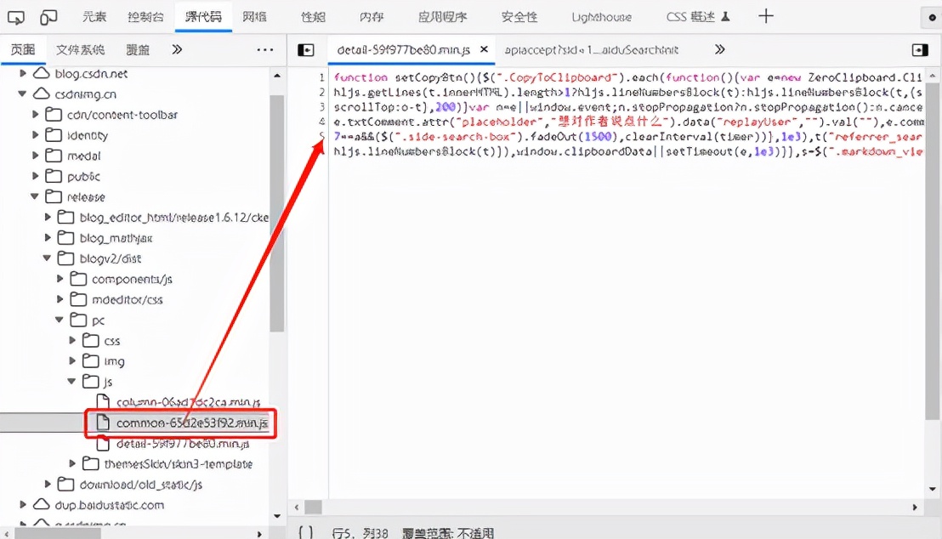Select the column-06ad7dc2ca.min.js file
Image resolution: width=942 pixels, height=539 pixels.
[188, 402]
